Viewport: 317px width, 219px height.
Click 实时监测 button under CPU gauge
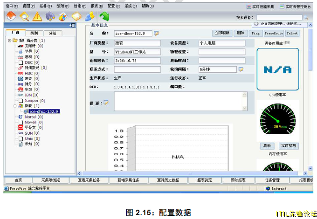click(289, 146)
